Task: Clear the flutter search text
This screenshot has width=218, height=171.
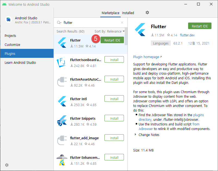Action: (x=122, y=23)
